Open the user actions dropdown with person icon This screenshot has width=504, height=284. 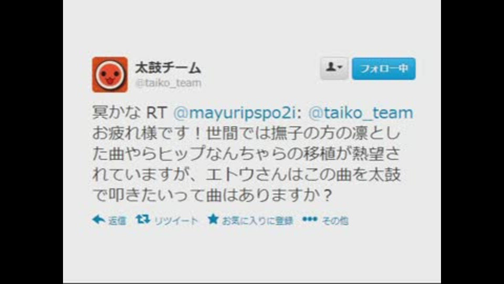(334, 68)
